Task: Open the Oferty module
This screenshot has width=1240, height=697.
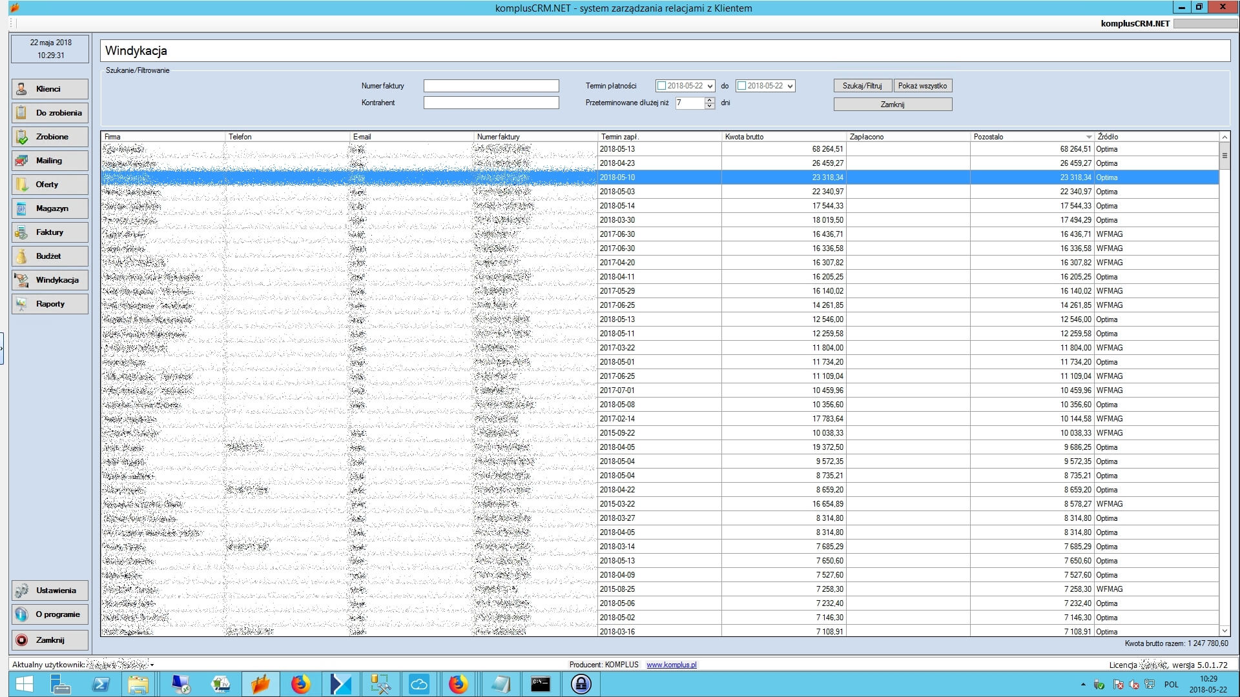Action: point(50,185)
